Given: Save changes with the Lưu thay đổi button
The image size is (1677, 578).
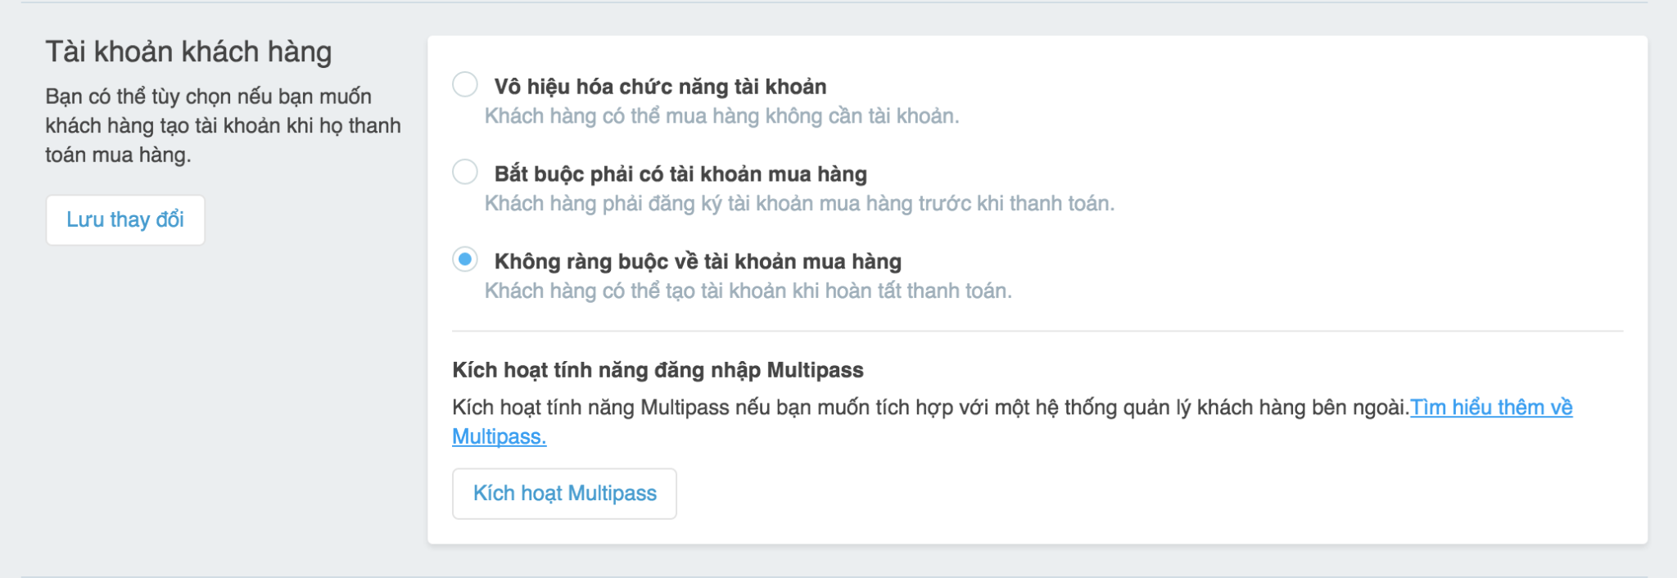Looking at the screenshot, I should click(125, 219).
